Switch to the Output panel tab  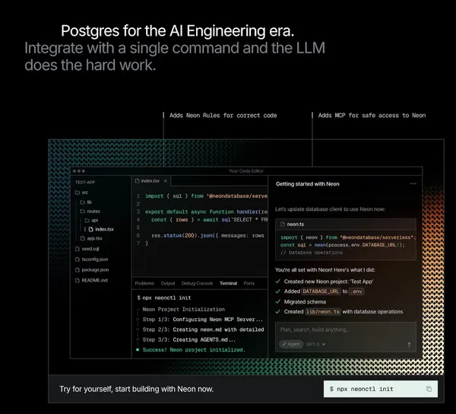tap(168, 283)
